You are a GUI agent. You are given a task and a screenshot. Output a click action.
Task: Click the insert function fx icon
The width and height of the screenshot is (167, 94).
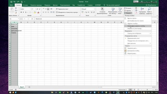[32, 19]
